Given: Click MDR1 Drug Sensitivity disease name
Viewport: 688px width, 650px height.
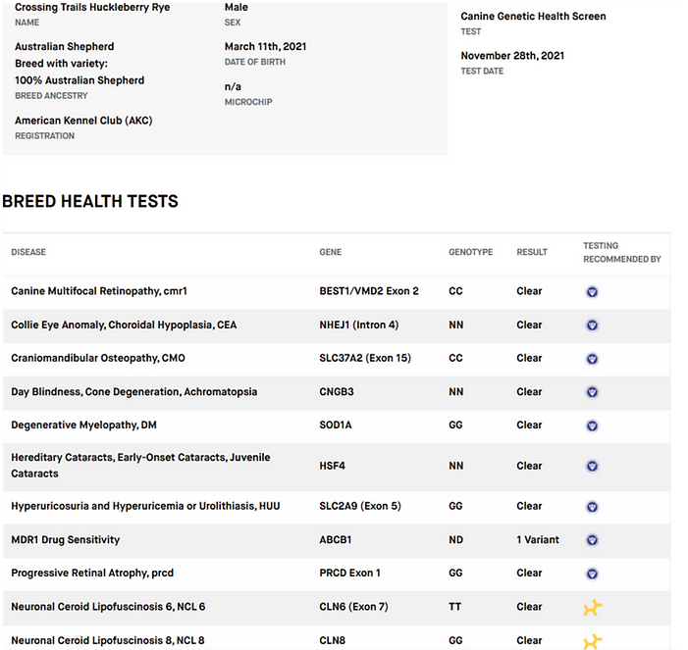Looking at the screenshot, I should click(66, 539).
